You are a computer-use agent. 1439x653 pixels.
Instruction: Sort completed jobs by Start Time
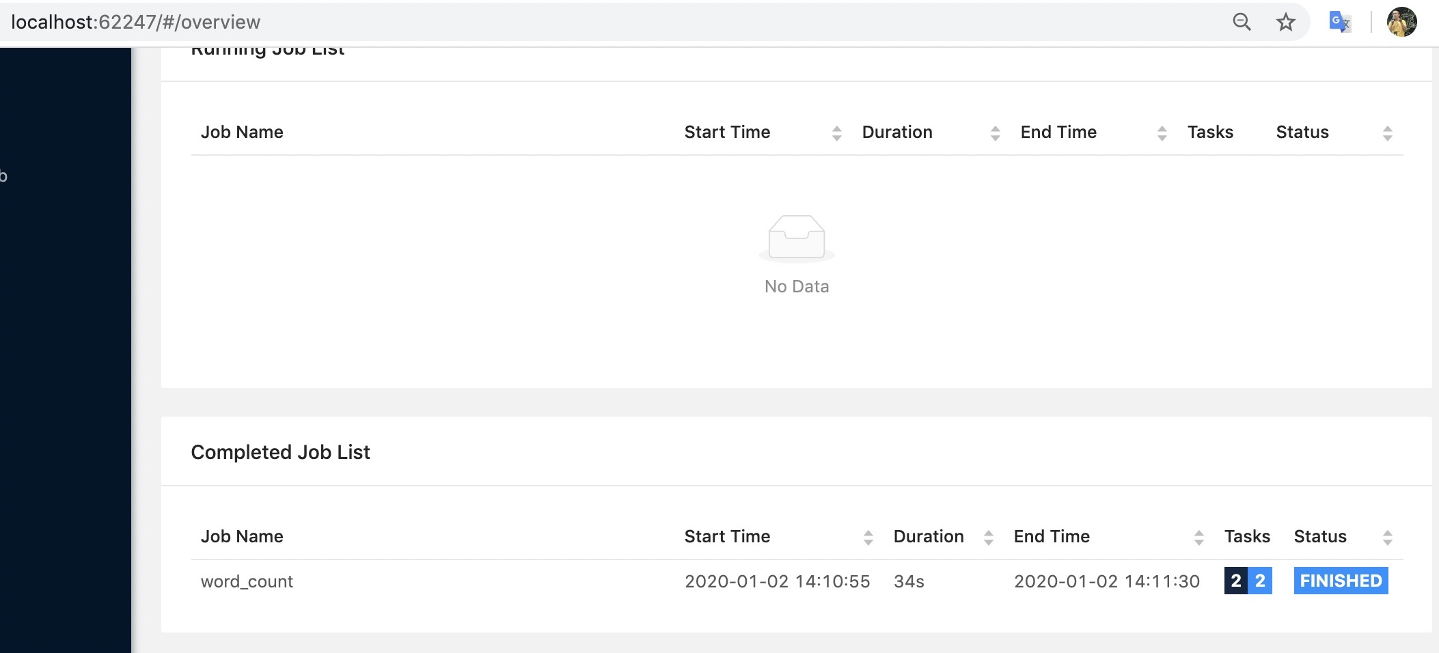click(868, 537)
